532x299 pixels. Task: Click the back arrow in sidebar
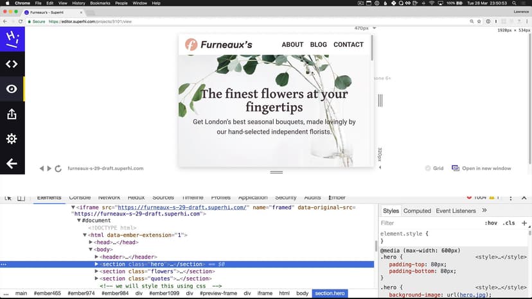(x=12, y=164)
